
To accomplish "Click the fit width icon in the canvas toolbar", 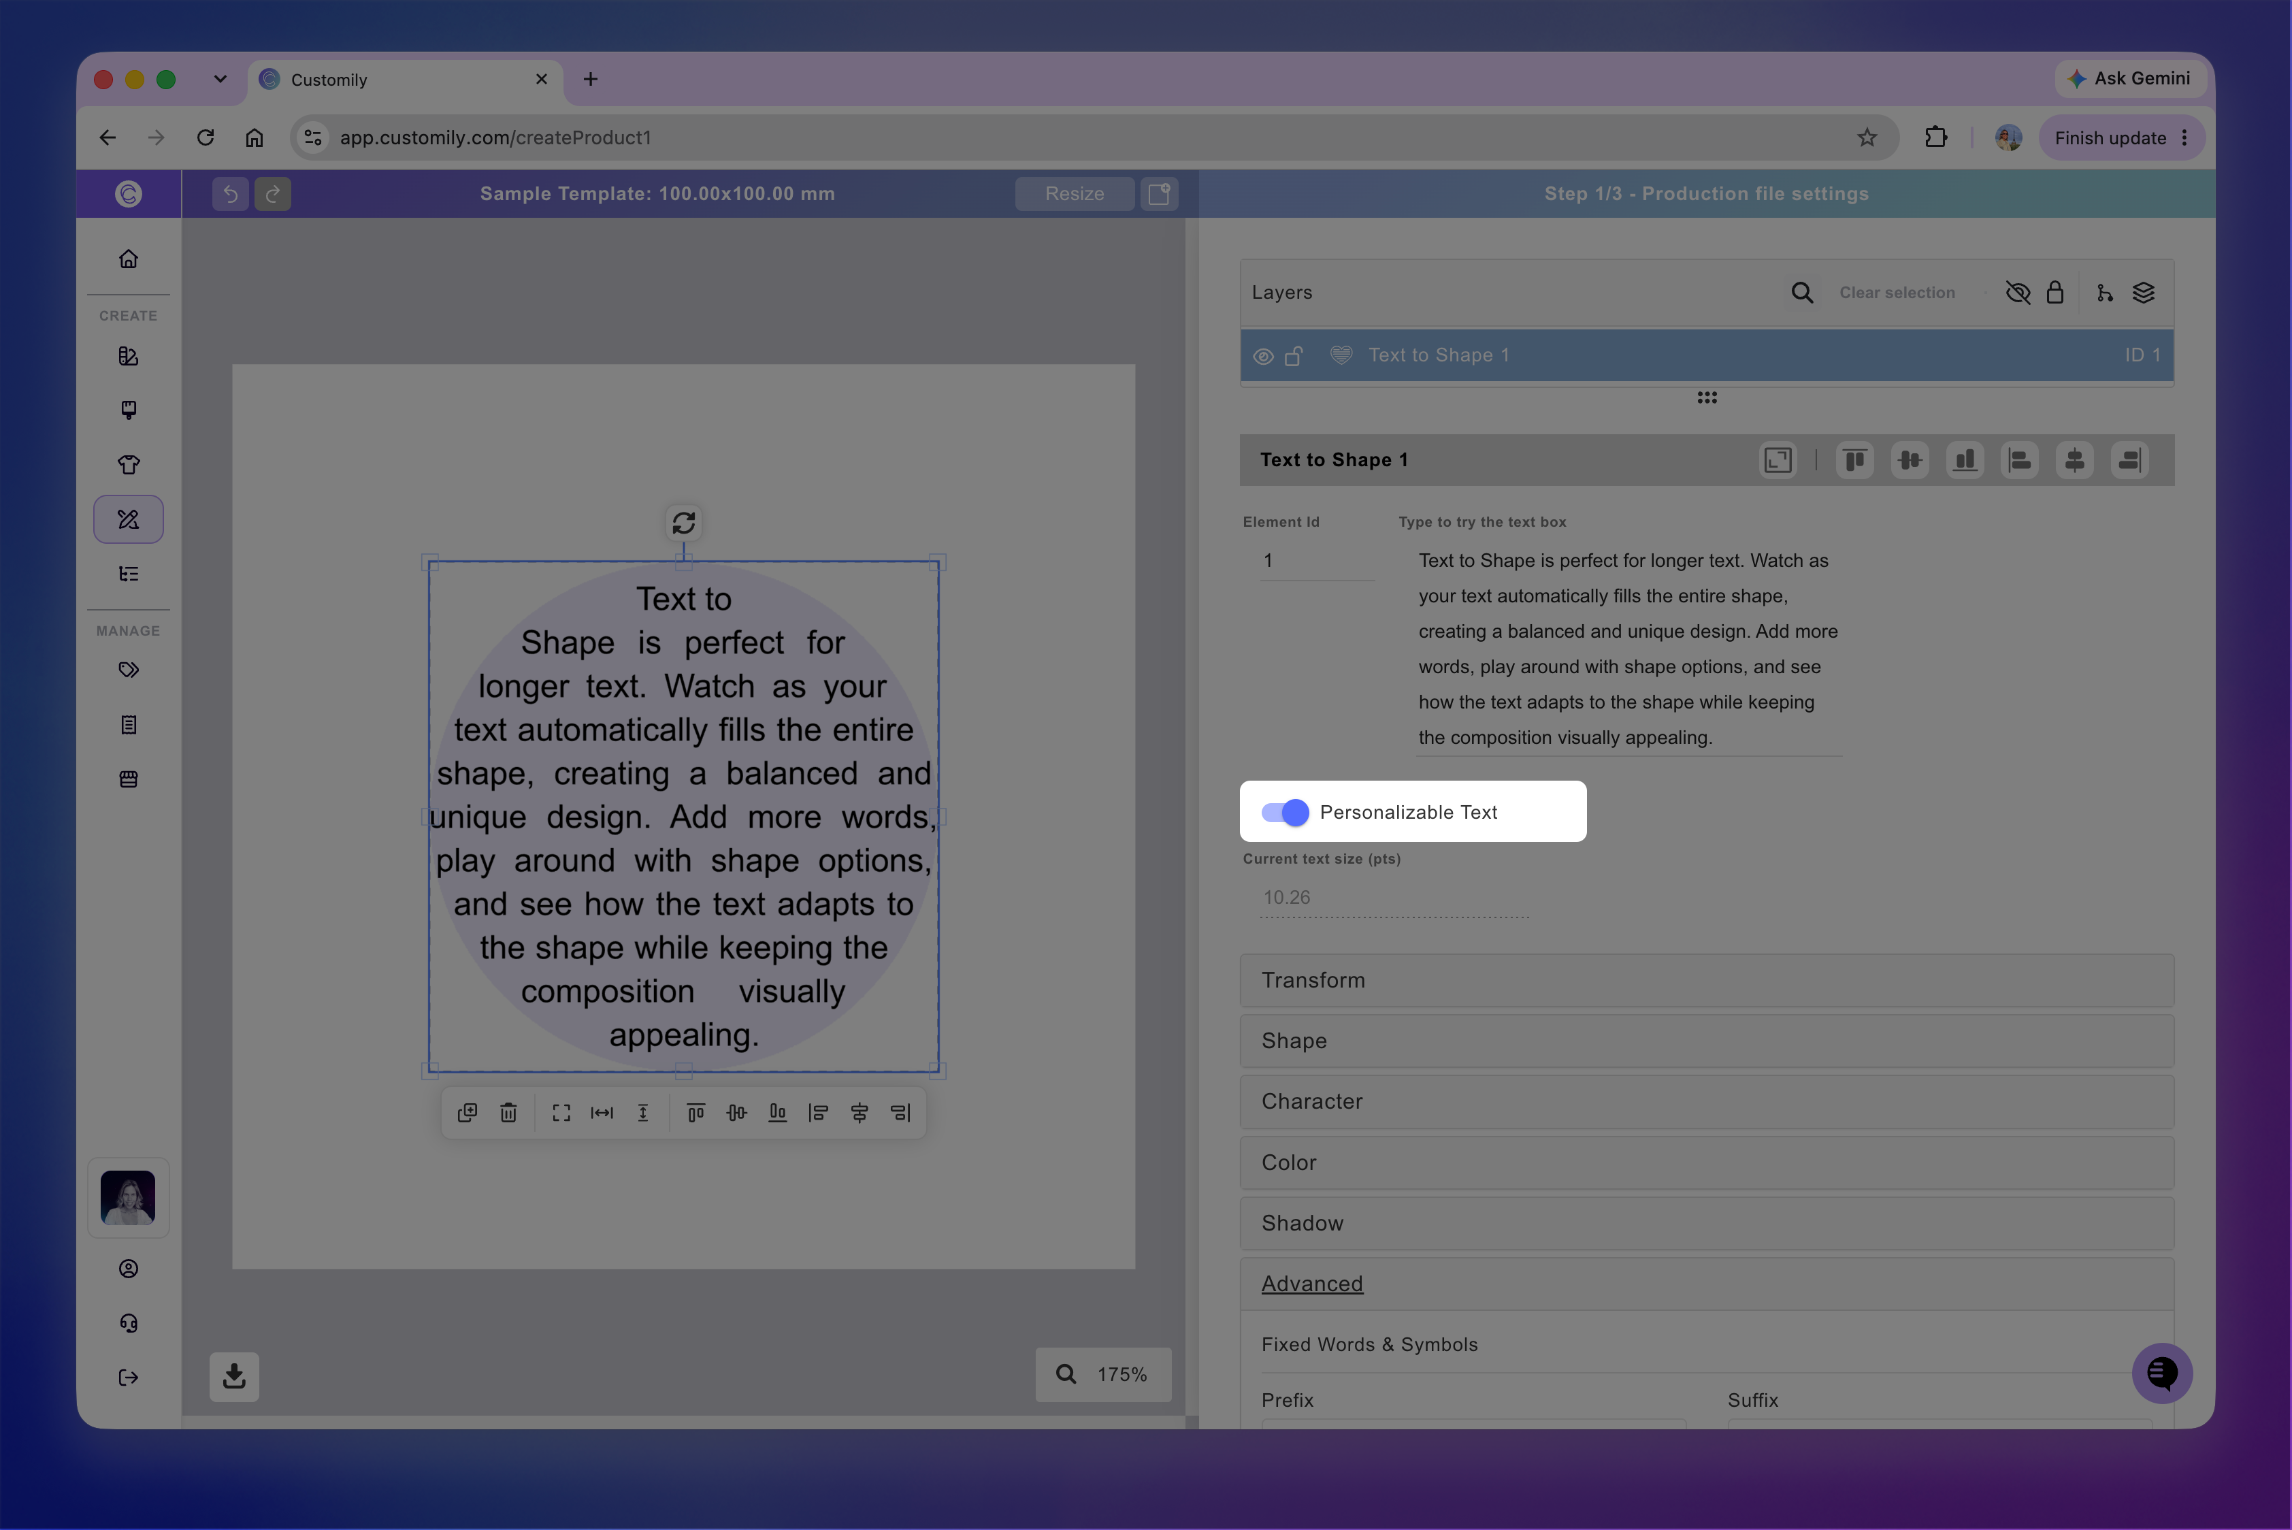I will tap(602, 1113).
